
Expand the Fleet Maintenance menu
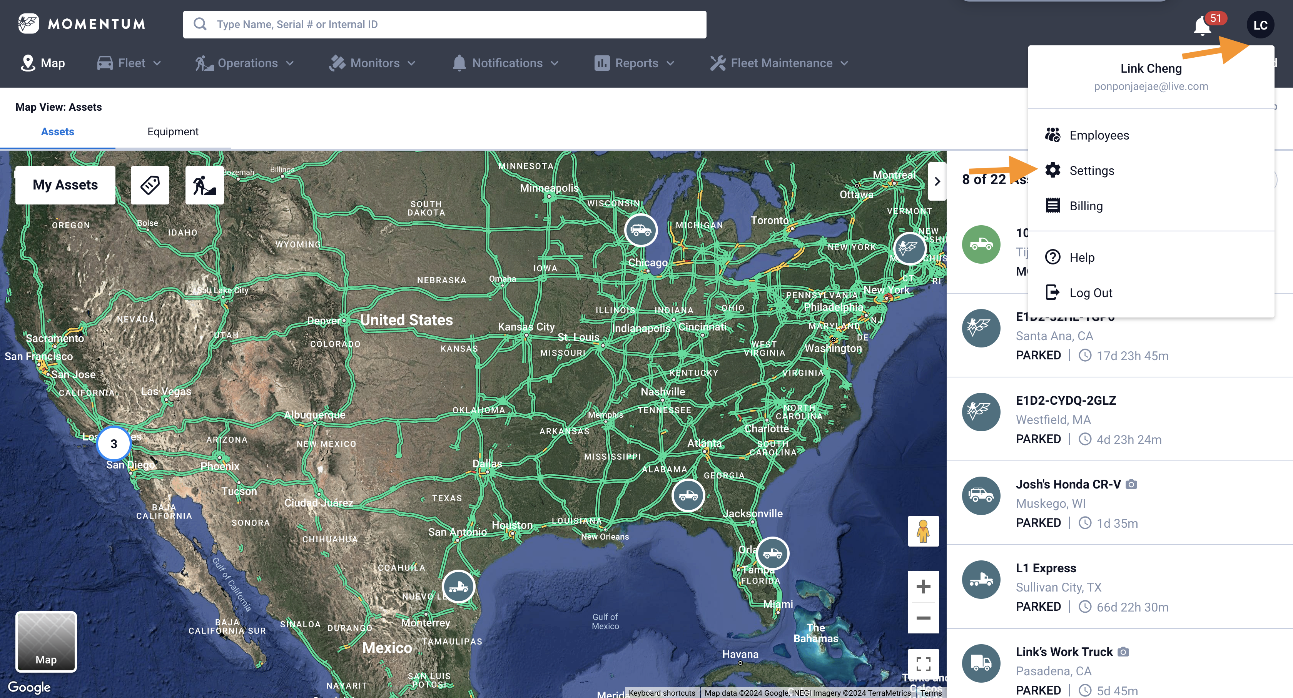tap(780, 63)
